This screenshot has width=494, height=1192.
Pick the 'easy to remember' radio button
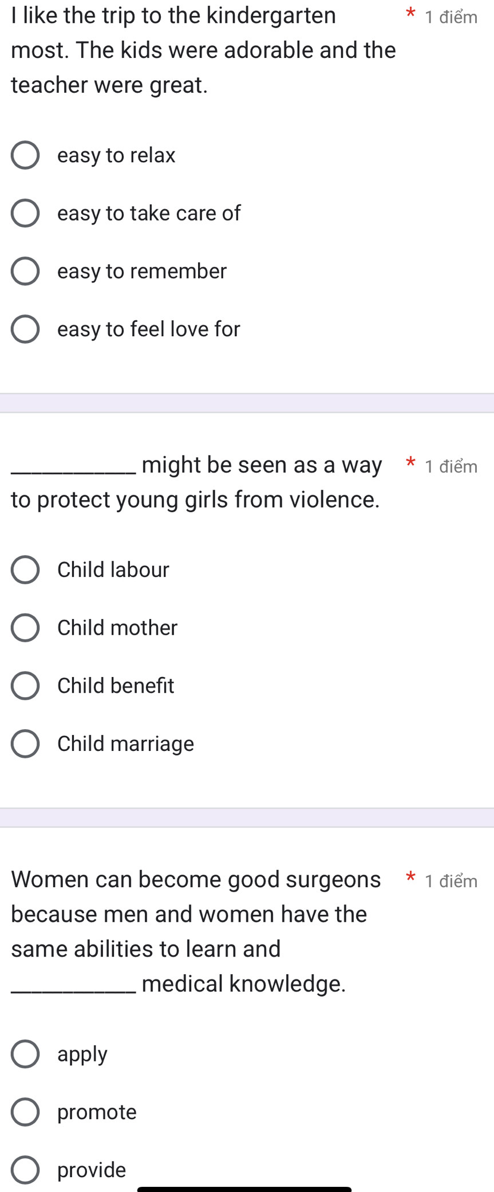tap(25, 272)
